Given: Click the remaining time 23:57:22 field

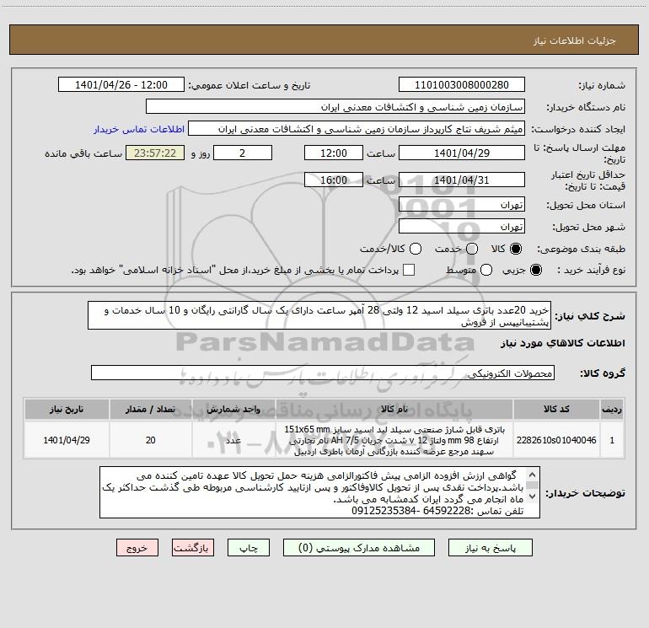Looking at the screenshot, I should (155, 153).
